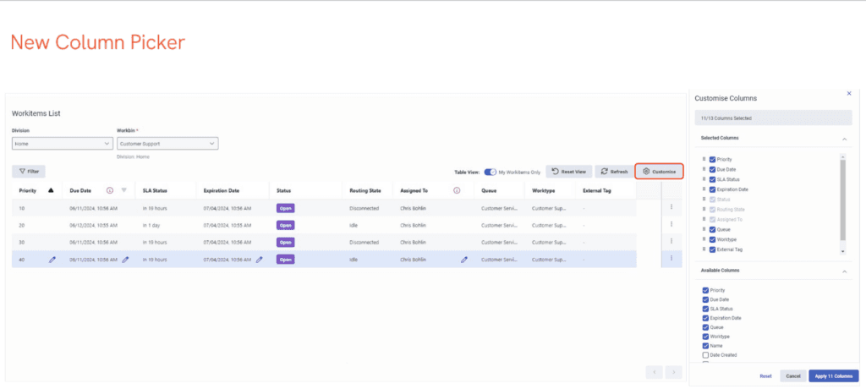
Task: Collapse the Selected Columns section
Action: coord(843,138)
